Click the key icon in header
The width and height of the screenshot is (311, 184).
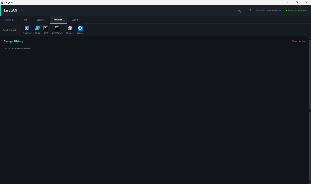(x=249, y=10)
